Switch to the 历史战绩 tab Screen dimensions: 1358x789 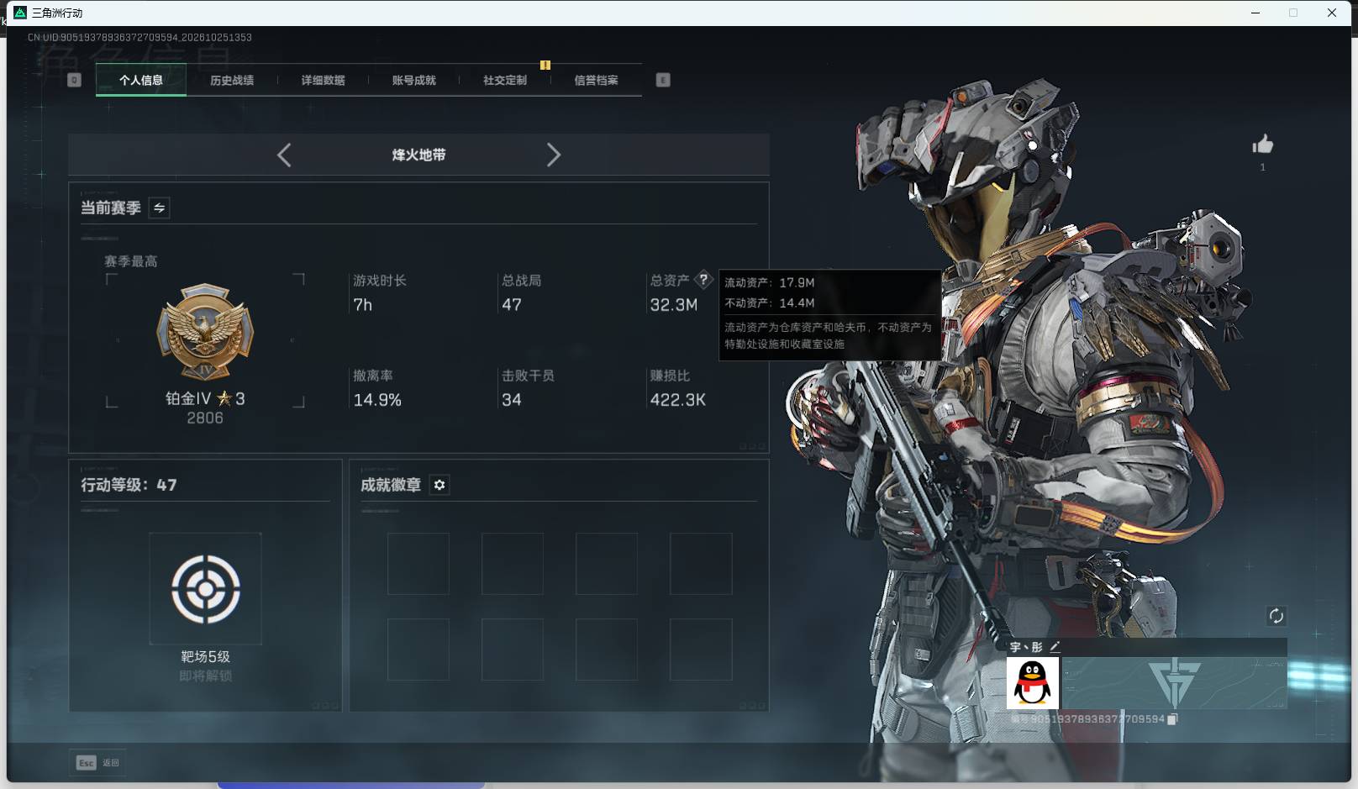pyautogui.click(x=232, y=81)
